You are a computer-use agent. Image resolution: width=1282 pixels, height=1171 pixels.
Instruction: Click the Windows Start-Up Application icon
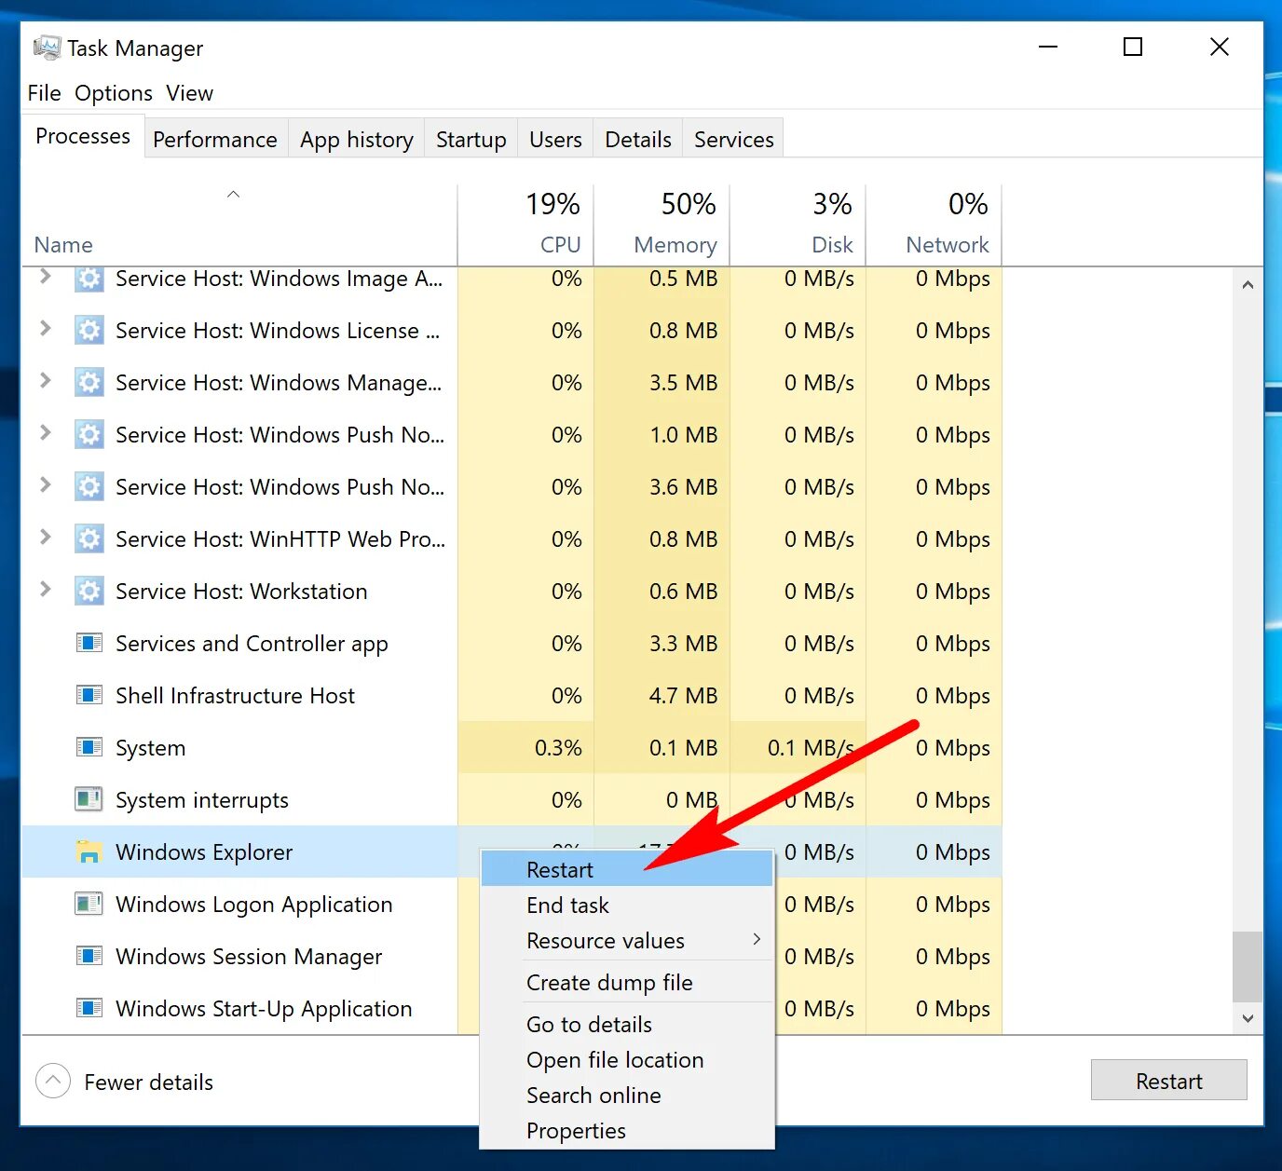[x=89, y=1008]
